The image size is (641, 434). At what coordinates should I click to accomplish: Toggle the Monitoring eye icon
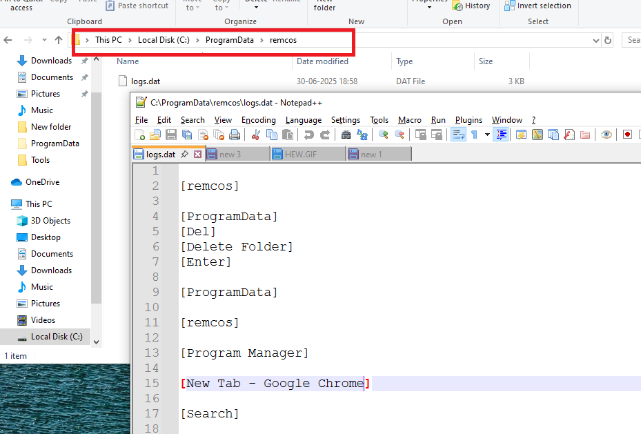click(x=607, y=135)
